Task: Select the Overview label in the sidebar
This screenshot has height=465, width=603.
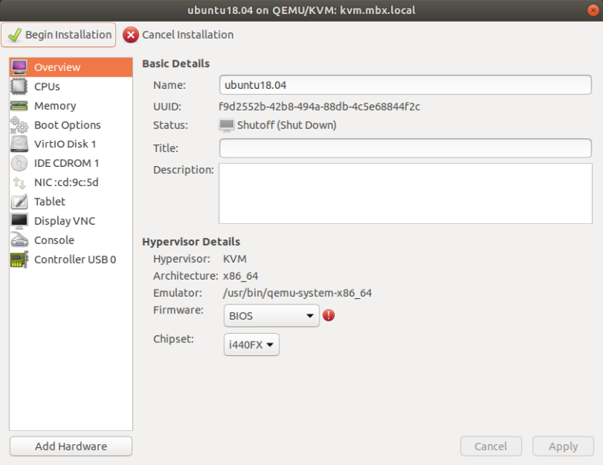Action: click(x=57, y=67)
